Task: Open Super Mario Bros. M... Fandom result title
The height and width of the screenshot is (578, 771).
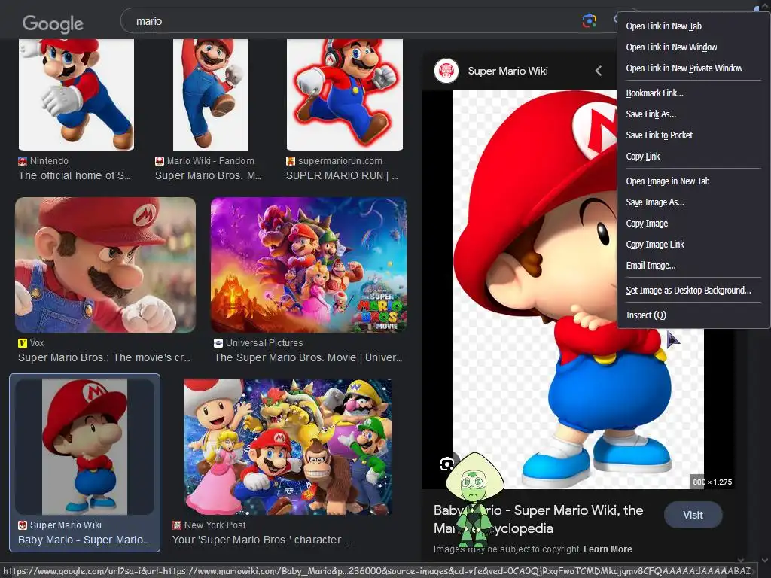Action: click(x=208, y=175)
